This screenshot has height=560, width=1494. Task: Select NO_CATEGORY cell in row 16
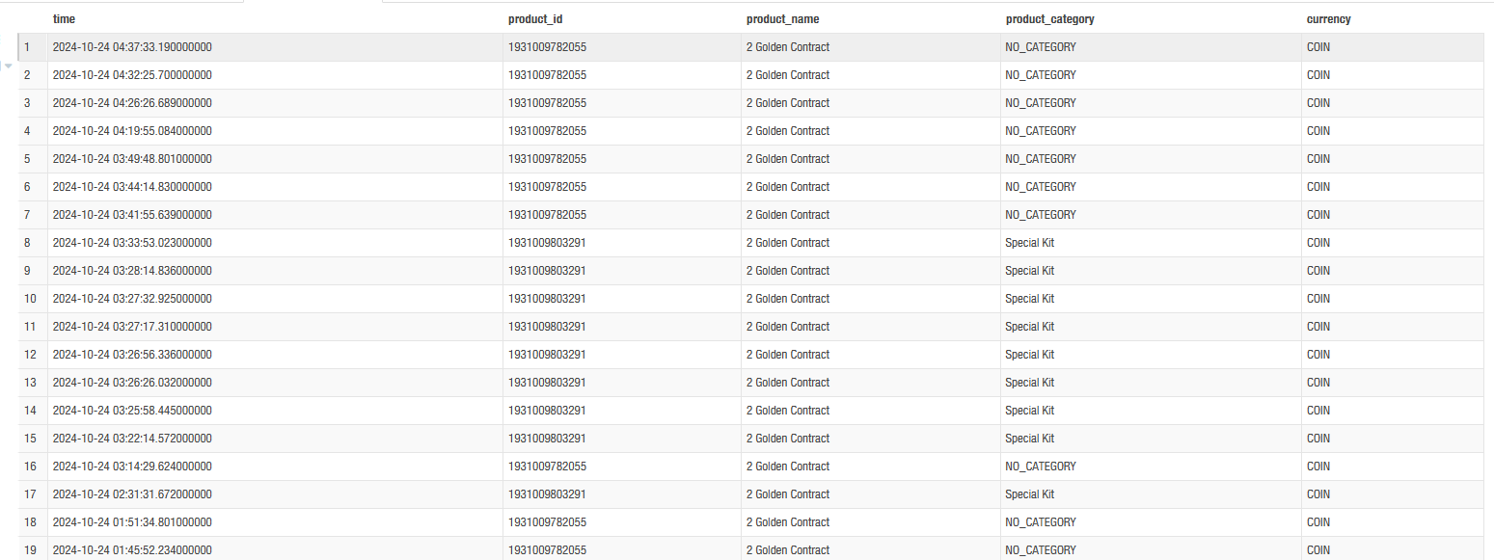click(x=1040, y=467)
